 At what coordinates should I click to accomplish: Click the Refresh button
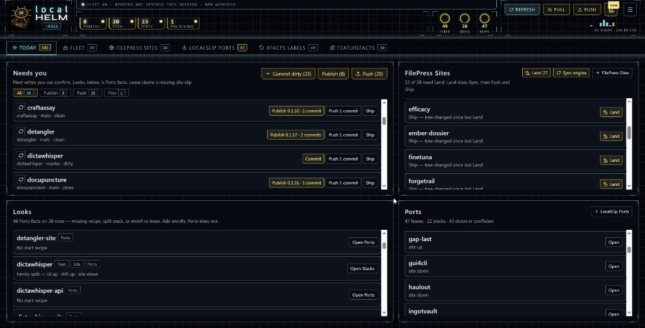[522, 9]
